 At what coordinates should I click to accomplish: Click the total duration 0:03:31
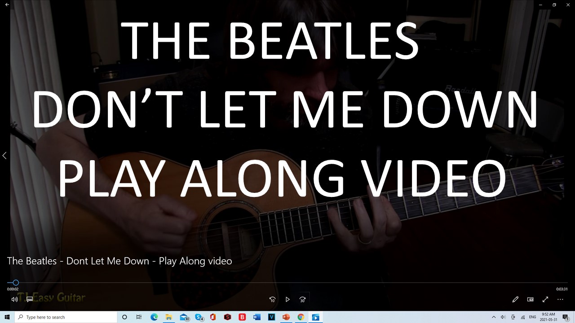(562, 289)
